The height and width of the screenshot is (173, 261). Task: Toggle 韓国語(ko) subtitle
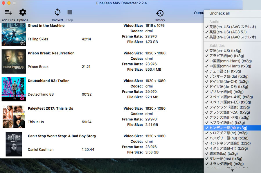click(232, 154)
